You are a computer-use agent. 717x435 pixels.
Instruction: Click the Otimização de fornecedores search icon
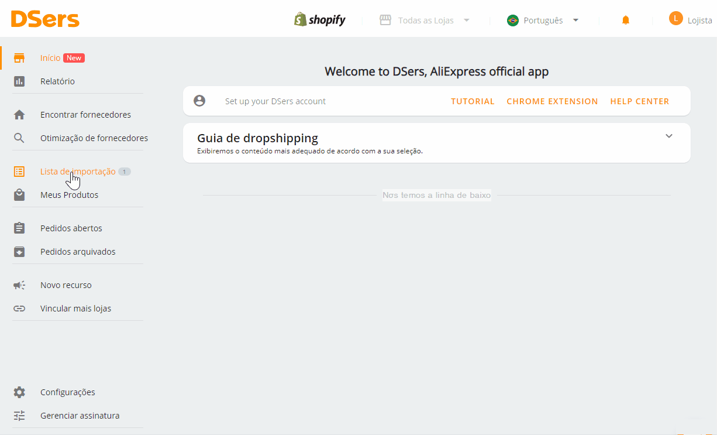pos(19,138)
